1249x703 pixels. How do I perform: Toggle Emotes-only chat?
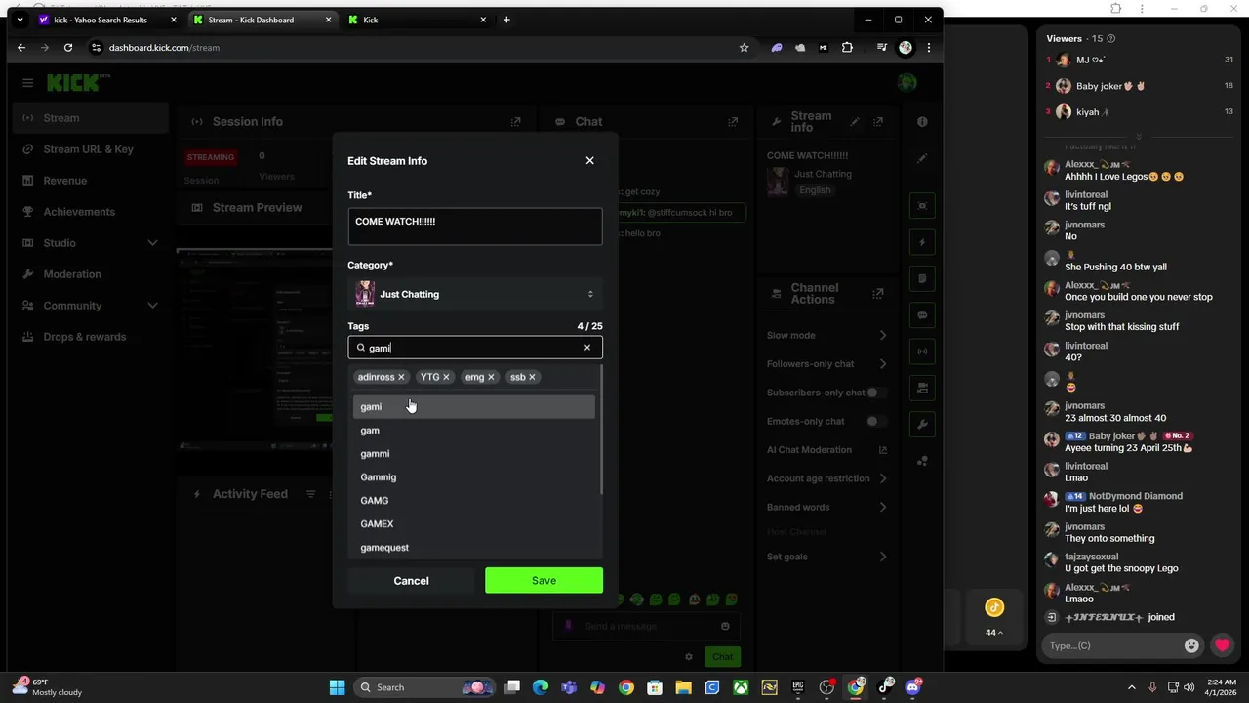(875, 421)
